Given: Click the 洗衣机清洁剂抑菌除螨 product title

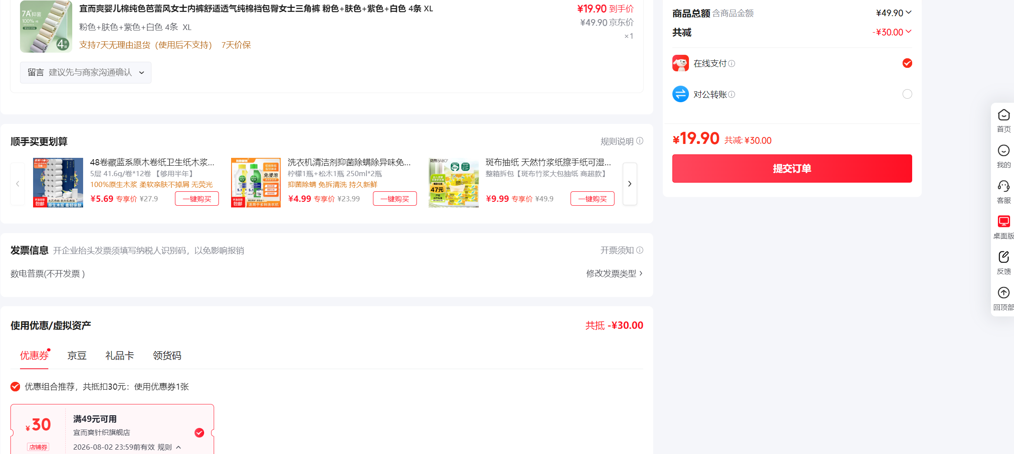Looking at the screenshot, I should coord(349,162).
